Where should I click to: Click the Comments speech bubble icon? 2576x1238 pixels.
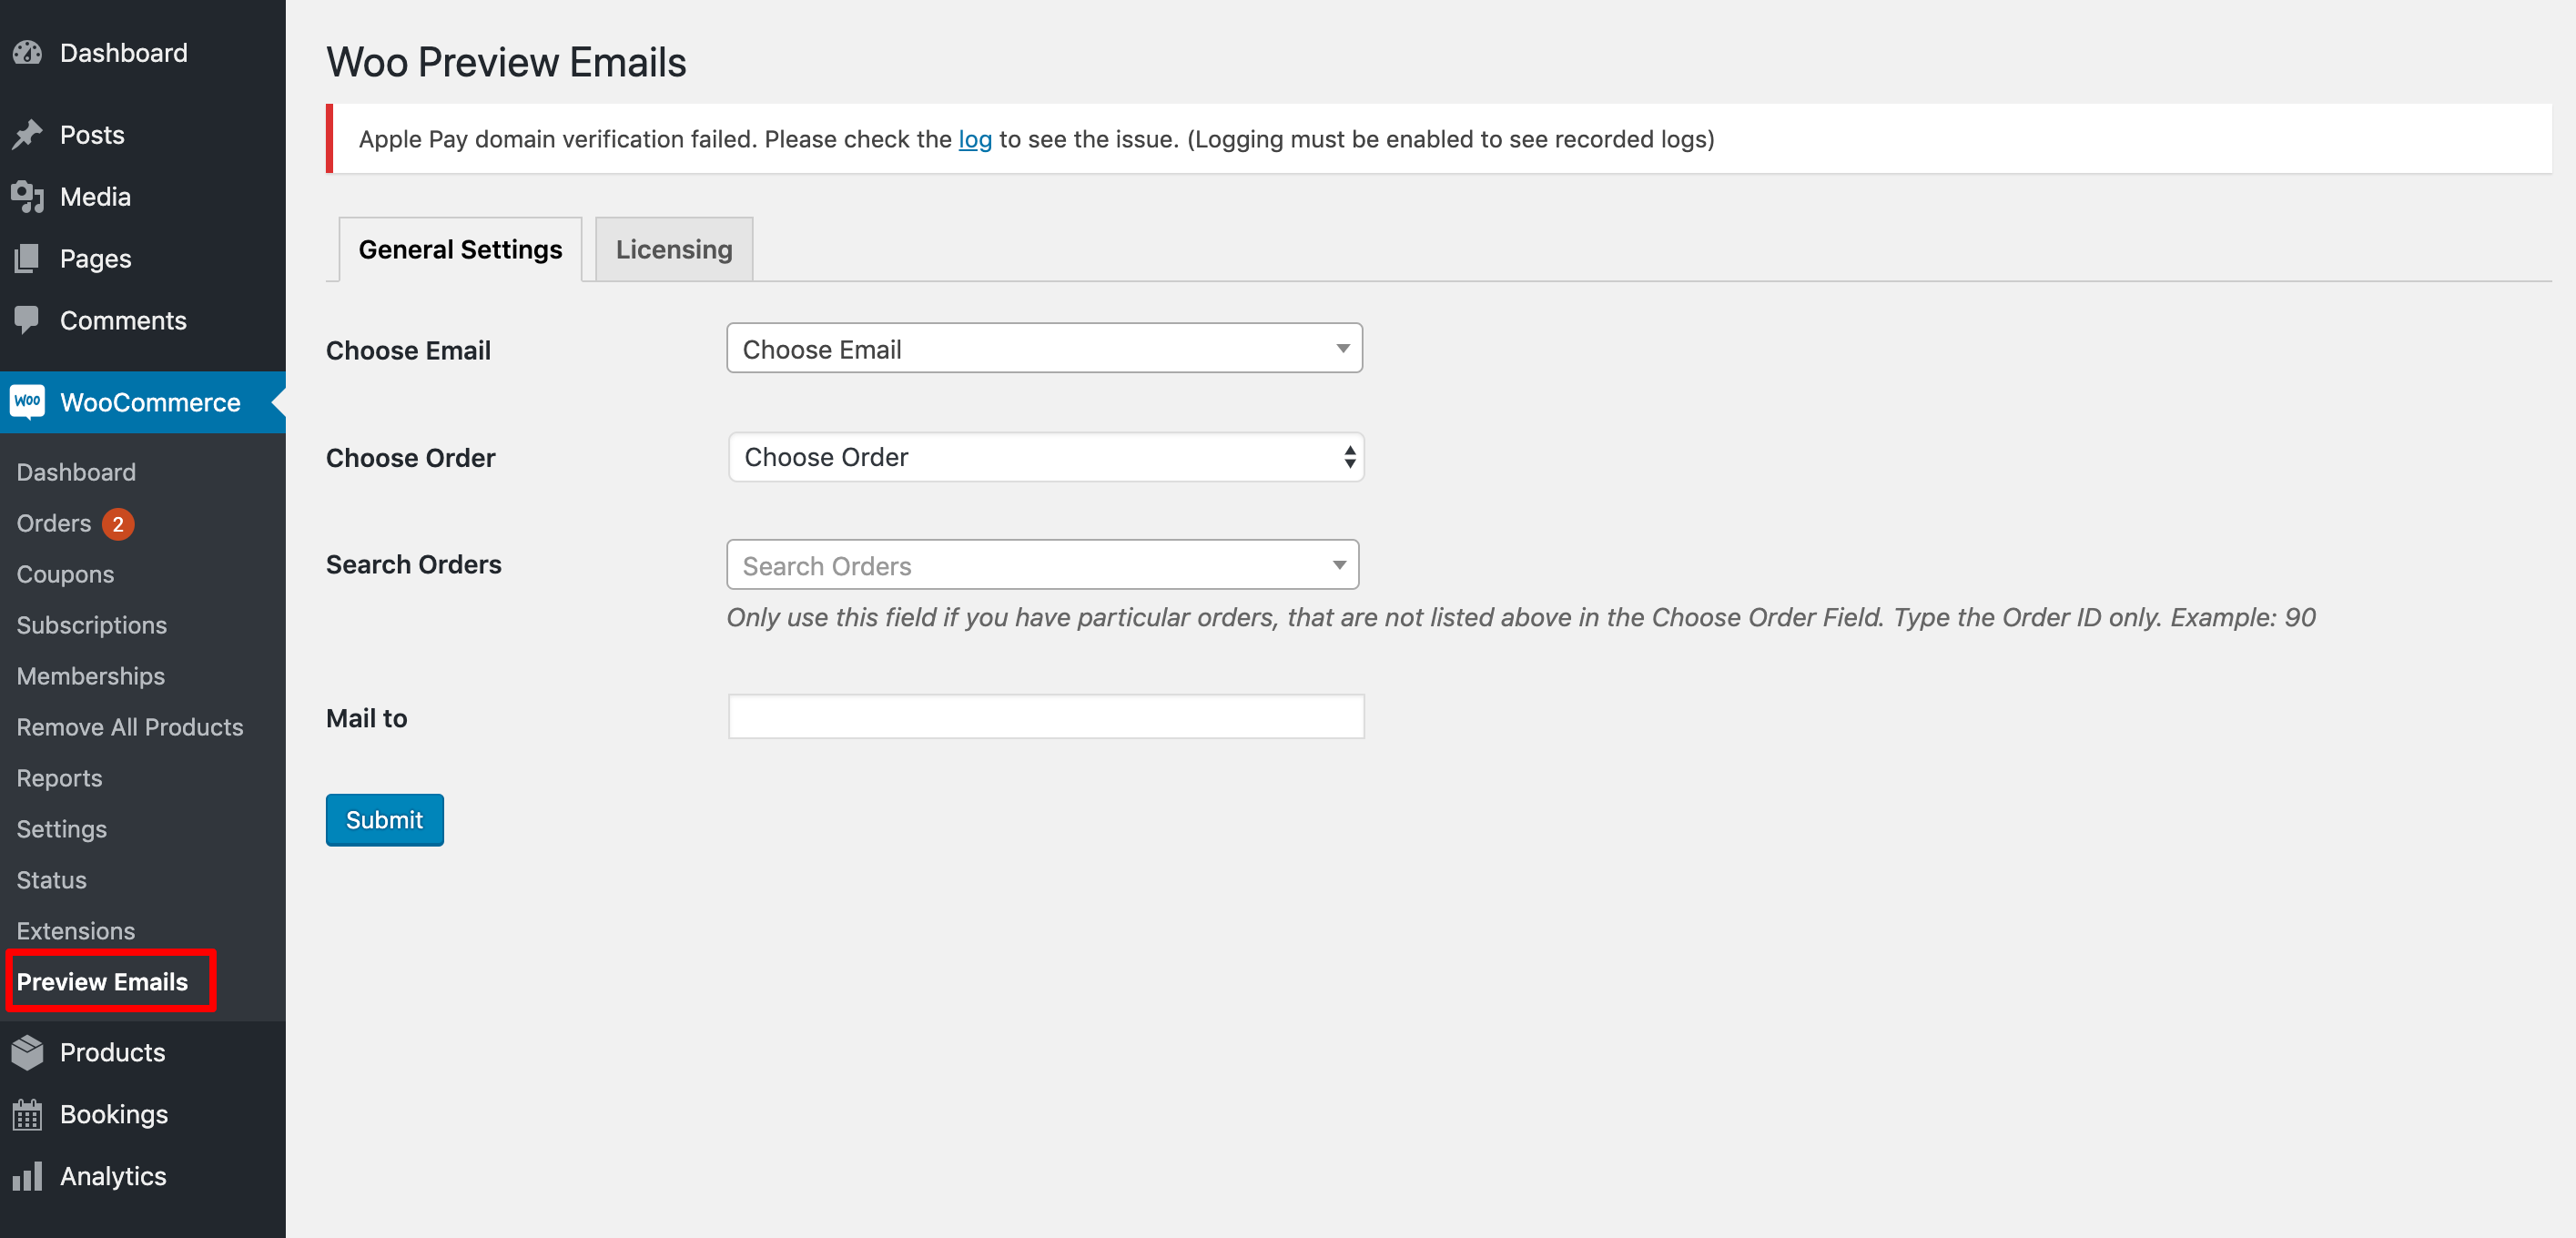(28, 321)
